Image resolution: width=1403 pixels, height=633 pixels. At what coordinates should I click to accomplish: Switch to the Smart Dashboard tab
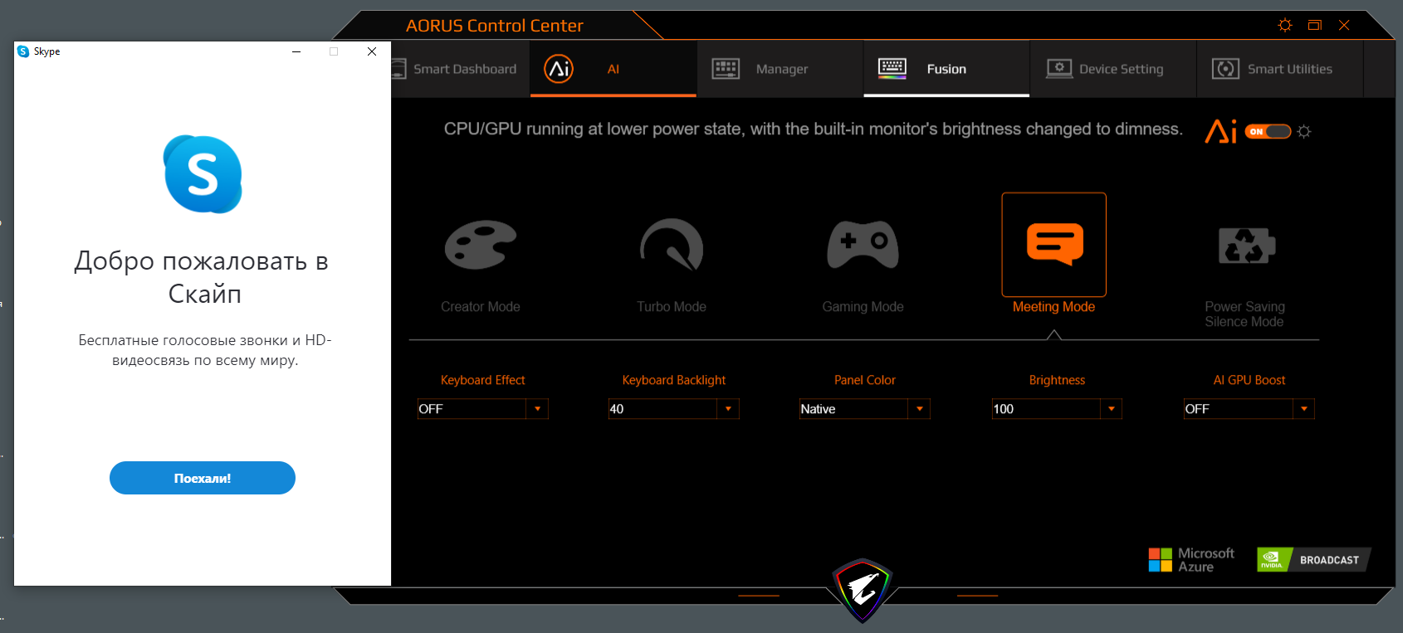tap(461, 69)
